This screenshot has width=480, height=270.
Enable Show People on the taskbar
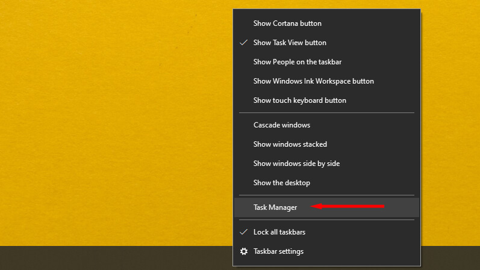(x=298, y=62)
